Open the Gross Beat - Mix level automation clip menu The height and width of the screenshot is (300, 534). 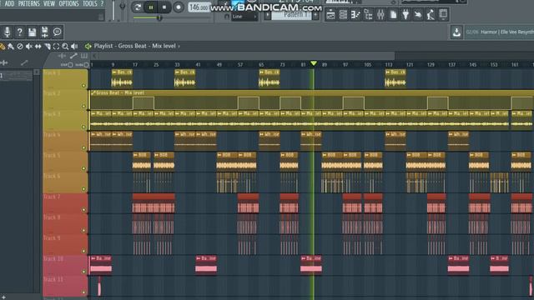(x=93, y=92)
